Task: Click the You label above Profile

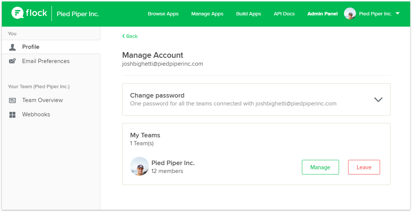Action: coord(12,34)
